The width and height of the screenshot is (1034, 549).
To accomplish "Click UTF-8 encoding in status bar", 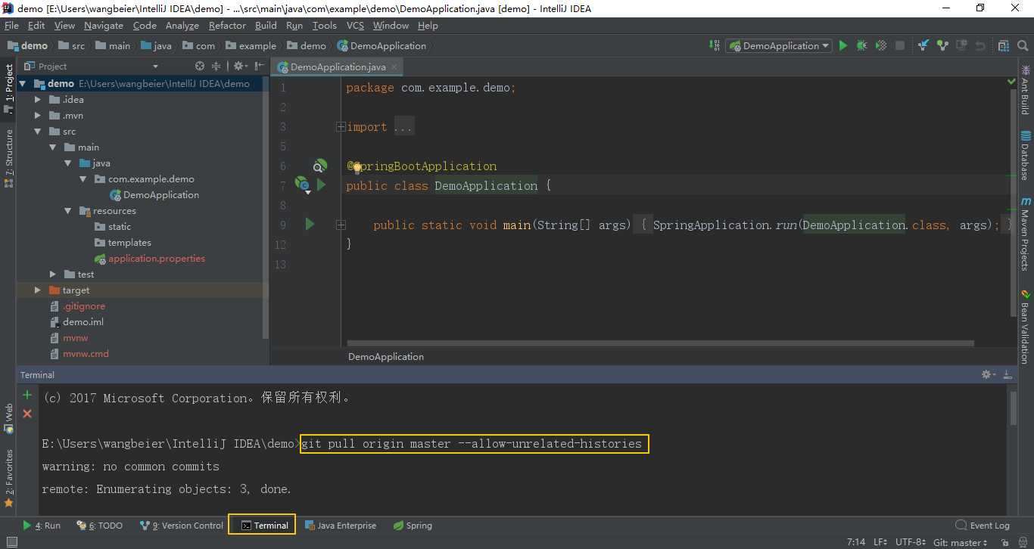I will point(910,541).
